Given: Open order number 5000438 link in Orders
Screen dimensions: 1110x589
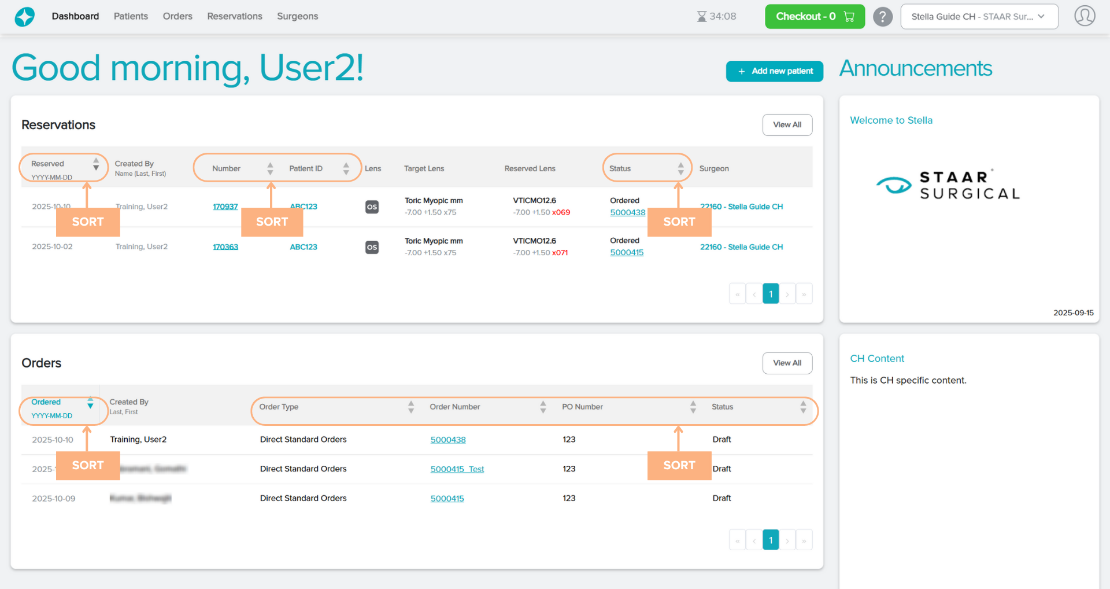Looking at the screenshot, I should click(x=447, y=440).
